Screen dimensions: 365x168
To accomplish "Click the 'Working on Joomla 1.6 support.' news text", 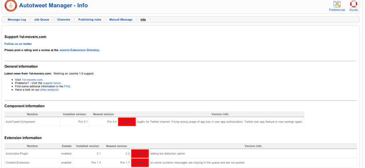I will pyautogui.click(x=74, y=74).
